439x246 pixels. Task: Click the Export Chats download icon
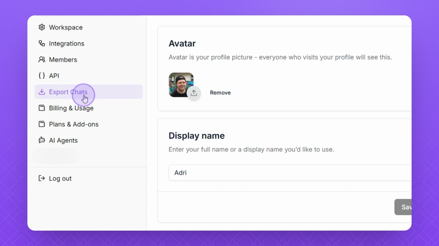tap(42, 92)
